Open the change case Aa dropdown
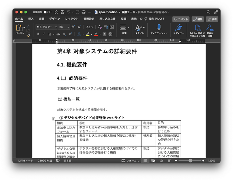 tap(90, 27)
